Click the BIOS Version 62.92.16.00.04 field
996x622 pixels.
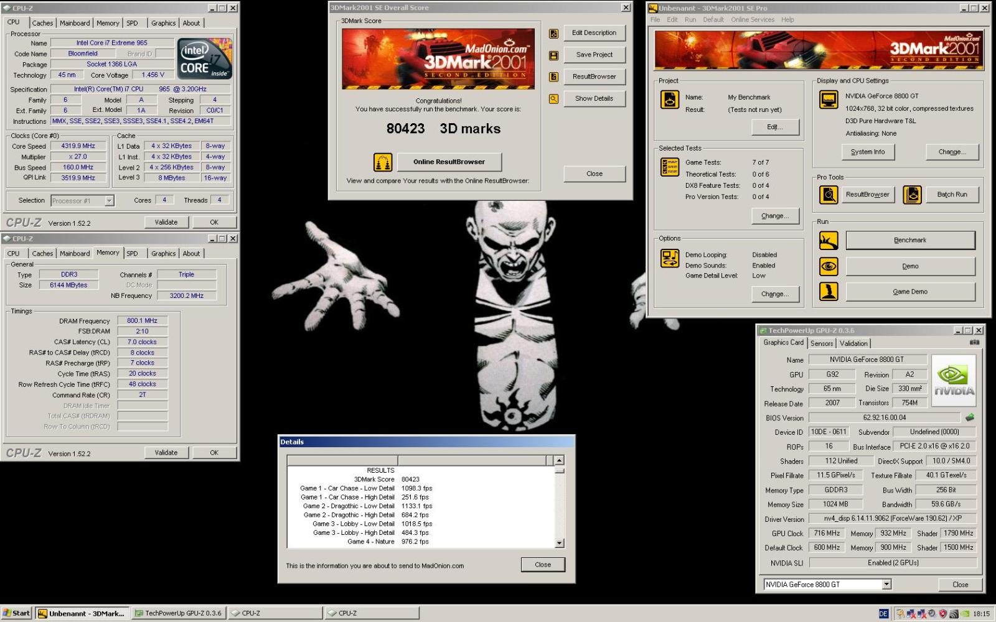[884, 418]
